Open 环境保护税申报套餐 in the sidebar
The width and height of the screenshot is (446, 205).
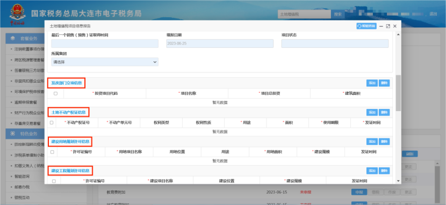pos(30,91)
